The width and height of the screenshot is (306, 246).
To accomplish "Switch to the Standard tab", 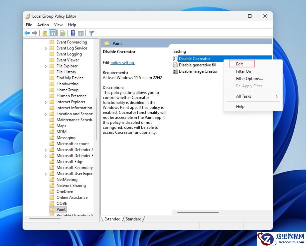I will click(x=133, y=219).
